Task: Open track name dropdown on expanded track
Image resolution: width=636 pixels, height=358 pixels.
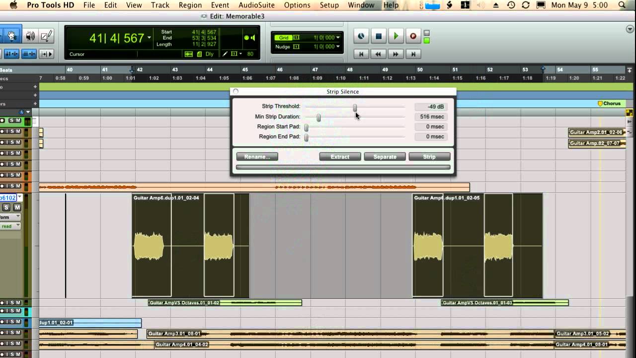Action: click(x=20, y=198)
